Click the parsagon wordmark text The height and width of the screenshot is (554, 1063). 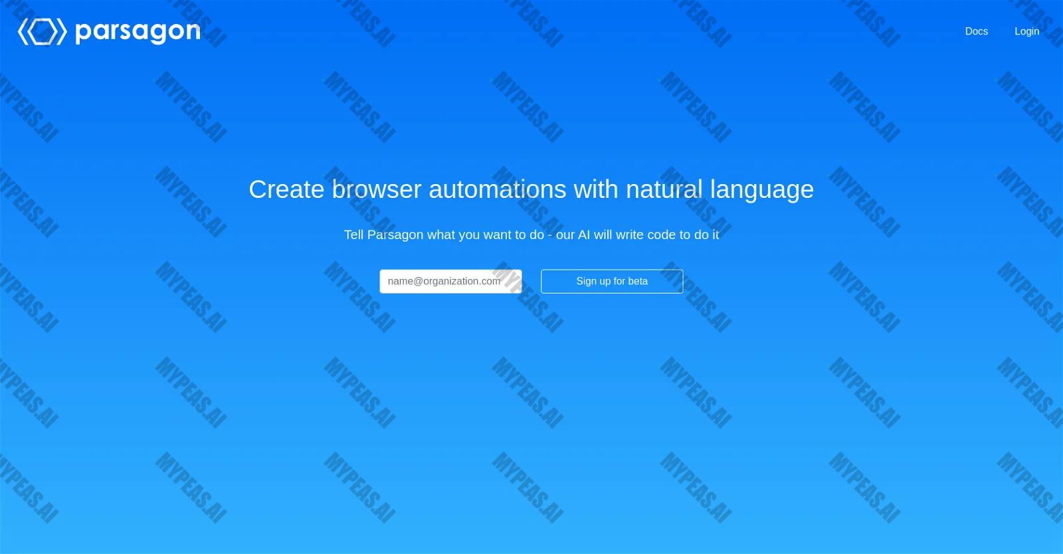click(x=138, y=31)
